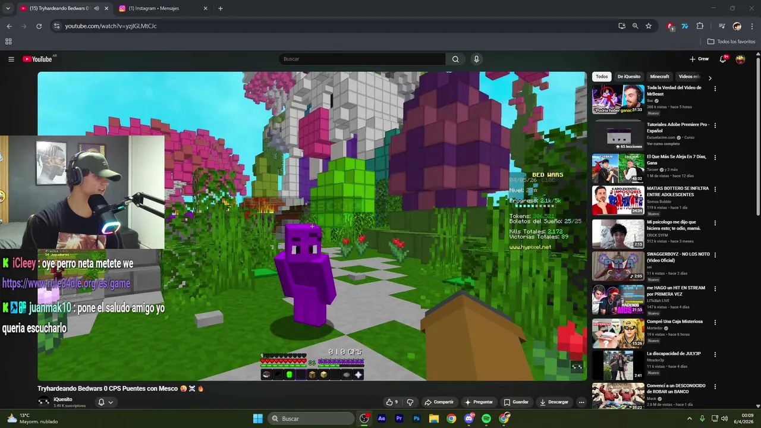Open Photoshop from taskbar
761x428 pixels.
[x=417, y=418]
